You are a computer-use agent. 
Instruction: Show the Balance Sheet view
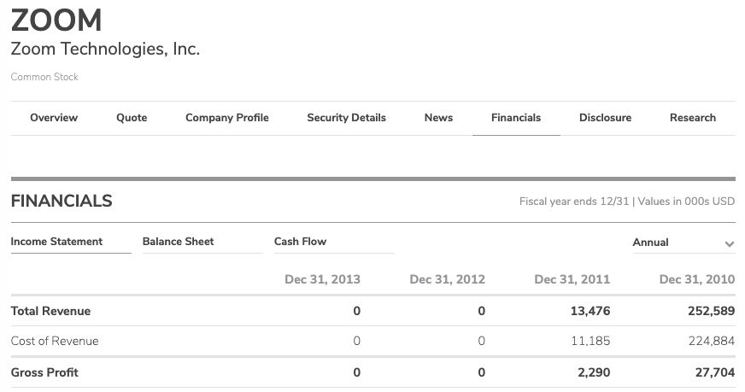(x=179, y=242)
